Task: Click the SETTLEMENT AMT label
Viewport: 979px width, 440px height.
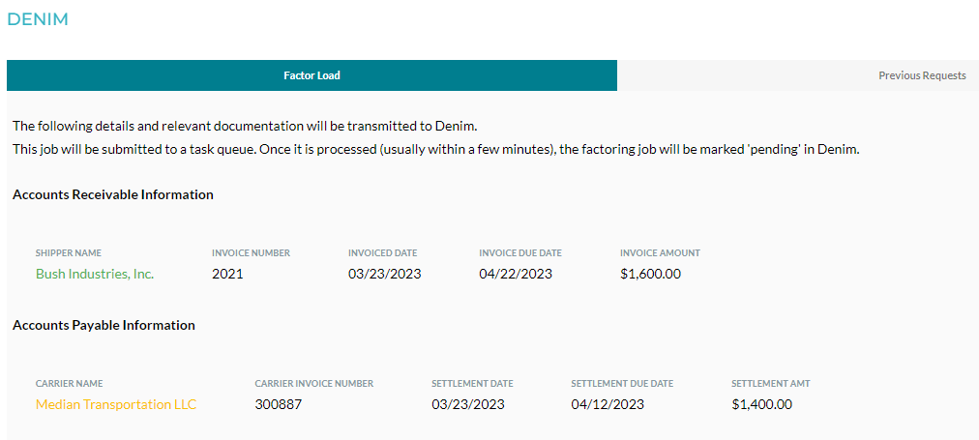Action: [770, 383]
